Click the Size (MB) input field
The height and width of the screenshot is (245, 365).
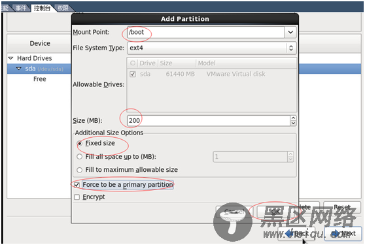209,120
